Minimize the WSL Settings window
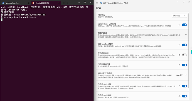This screenshot has width=192, height=101. pyautogui.click(x=178, y=2)
